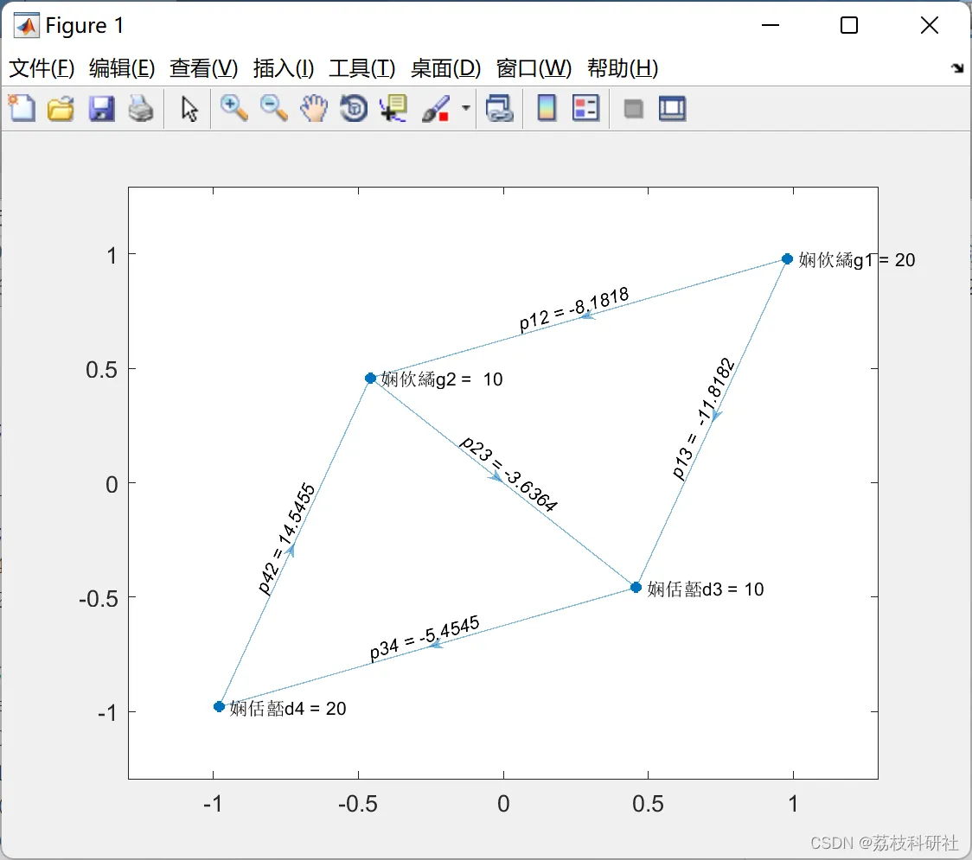Click the d4 = 20 node marker
Screen dimensions: 972x860
(219, 706)
